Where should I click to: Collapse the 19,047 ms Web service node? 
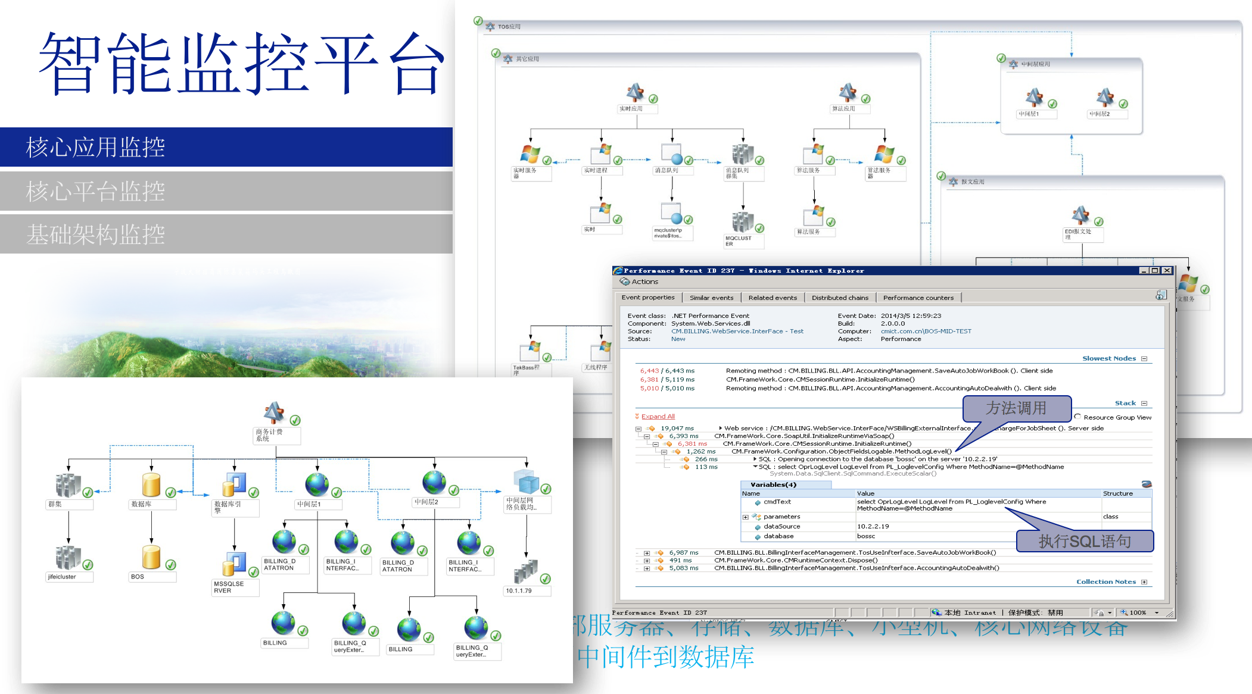[639, 429]
